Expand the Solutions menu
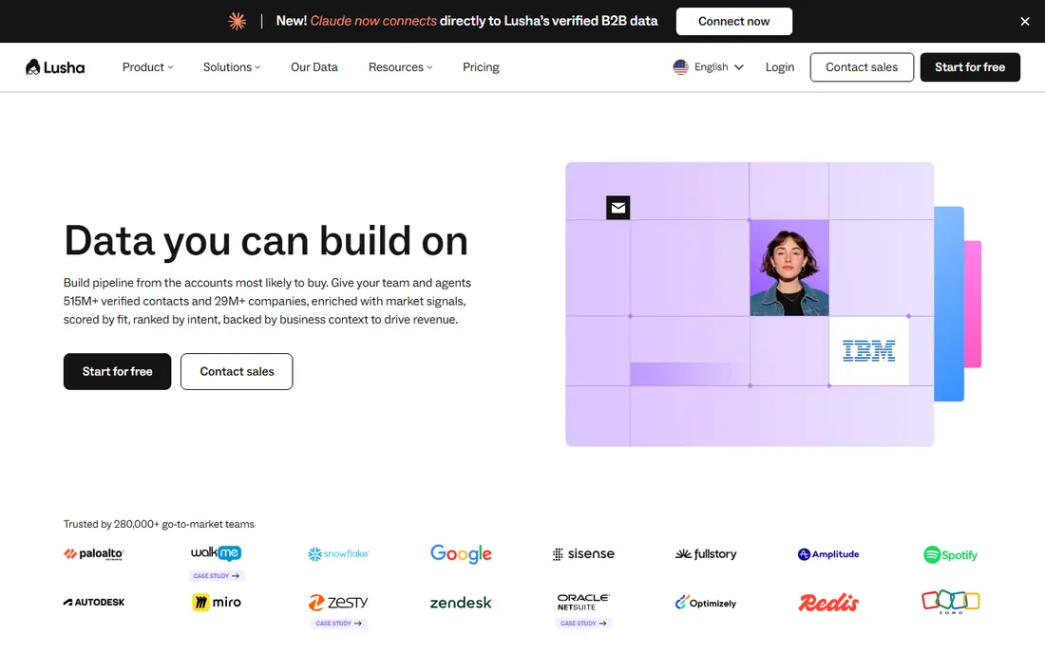Screen dimensions: 1045x653 click(231, 67)
